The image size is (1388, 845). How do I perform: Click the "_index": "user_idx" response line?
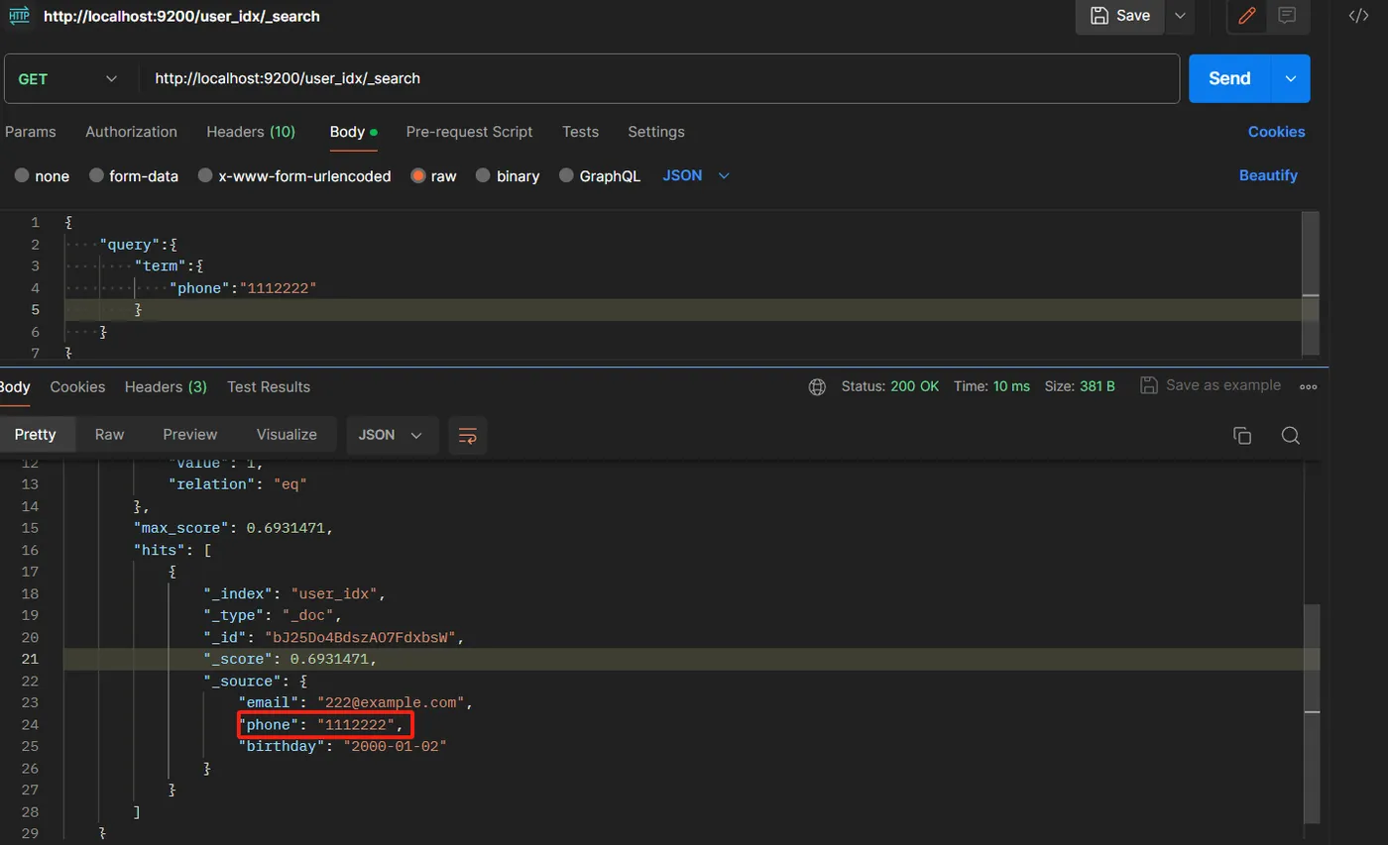pyautogui.click(x=293, y=594)
